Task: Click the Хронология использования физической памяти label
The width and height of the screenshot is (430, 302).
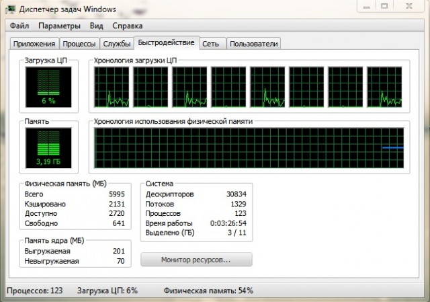Action: 173,121
